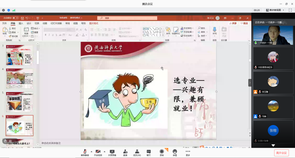Collapse the participant video side panel

click(x=250, y=83)
